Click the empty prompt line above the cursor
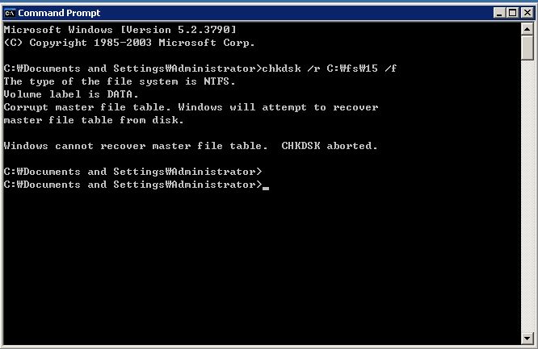The height and width of the screenshot is (349, 538). 132,172
